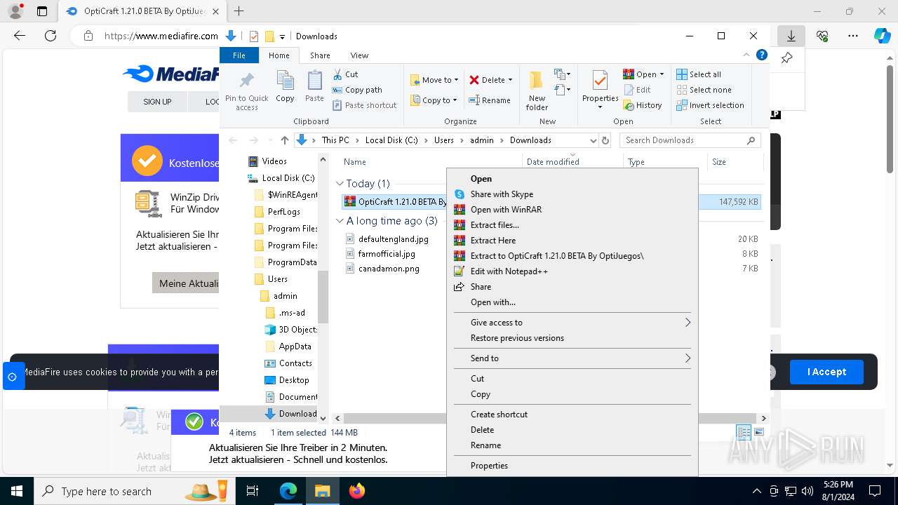Accept MediaFire cookies with I Accept

tap(826, 372)
